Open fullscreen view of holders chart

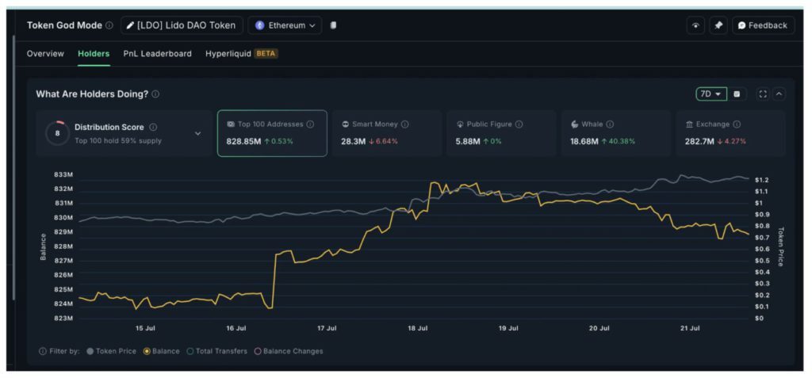(763, 94)
